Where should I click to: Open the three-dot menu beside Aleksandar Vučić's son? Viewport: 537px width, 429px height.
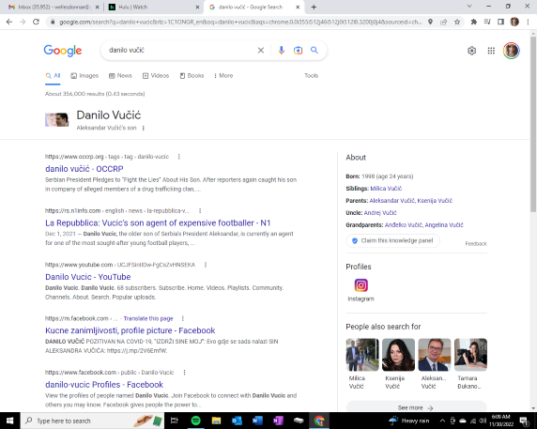(x=143, y=128)
